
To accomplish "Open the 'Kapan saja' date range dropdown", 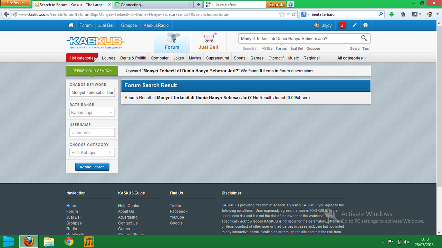I will click(x=92, y=113).
